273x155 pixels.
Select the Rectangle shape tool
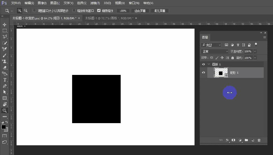tap(5, 98)
